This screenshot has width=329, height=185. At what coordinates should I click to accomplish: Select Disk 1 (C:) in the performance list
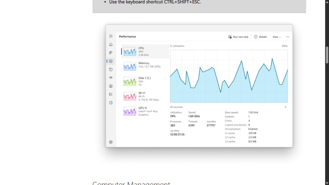(145, 81)
